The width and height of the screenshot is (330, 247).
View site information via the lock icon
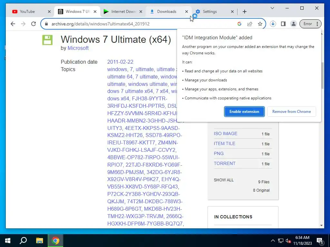(46, 24)
